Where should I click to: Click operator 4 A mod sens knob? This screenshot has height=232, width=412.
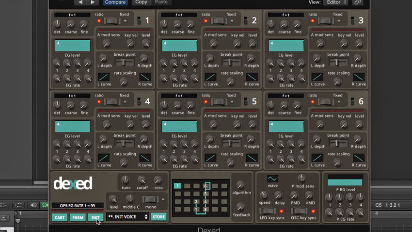click(107, 125)
